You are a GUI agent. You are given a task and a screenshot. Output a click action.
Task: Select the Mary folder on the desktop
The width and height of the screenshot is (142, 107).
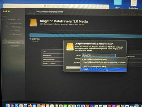pos(118,5)
